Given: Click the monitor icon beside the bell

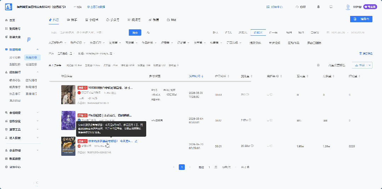Looking at the screenshot, I should 331,7.
